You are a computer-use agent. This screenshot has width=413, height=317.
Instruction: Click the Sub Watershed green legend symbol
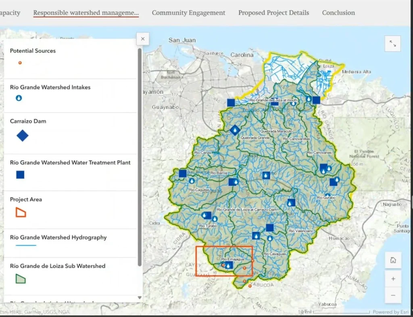21,278
